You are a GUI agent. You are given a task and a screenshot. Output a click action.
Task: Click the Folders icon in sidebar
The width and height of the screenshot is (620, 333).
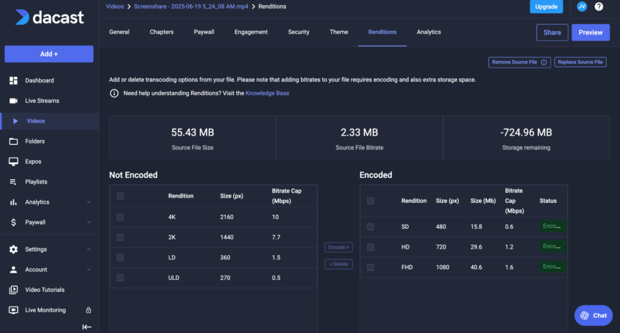[x=13, y=141]
